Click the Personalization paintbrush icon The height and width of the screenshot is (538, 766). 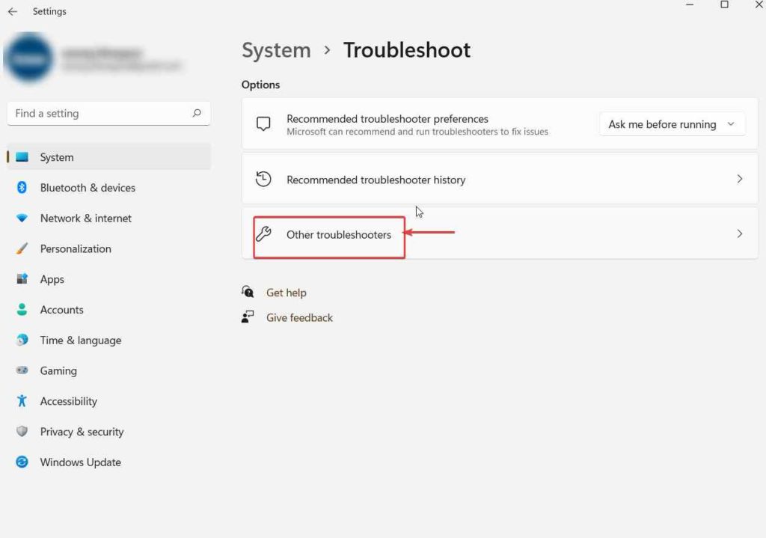[22, 248]
